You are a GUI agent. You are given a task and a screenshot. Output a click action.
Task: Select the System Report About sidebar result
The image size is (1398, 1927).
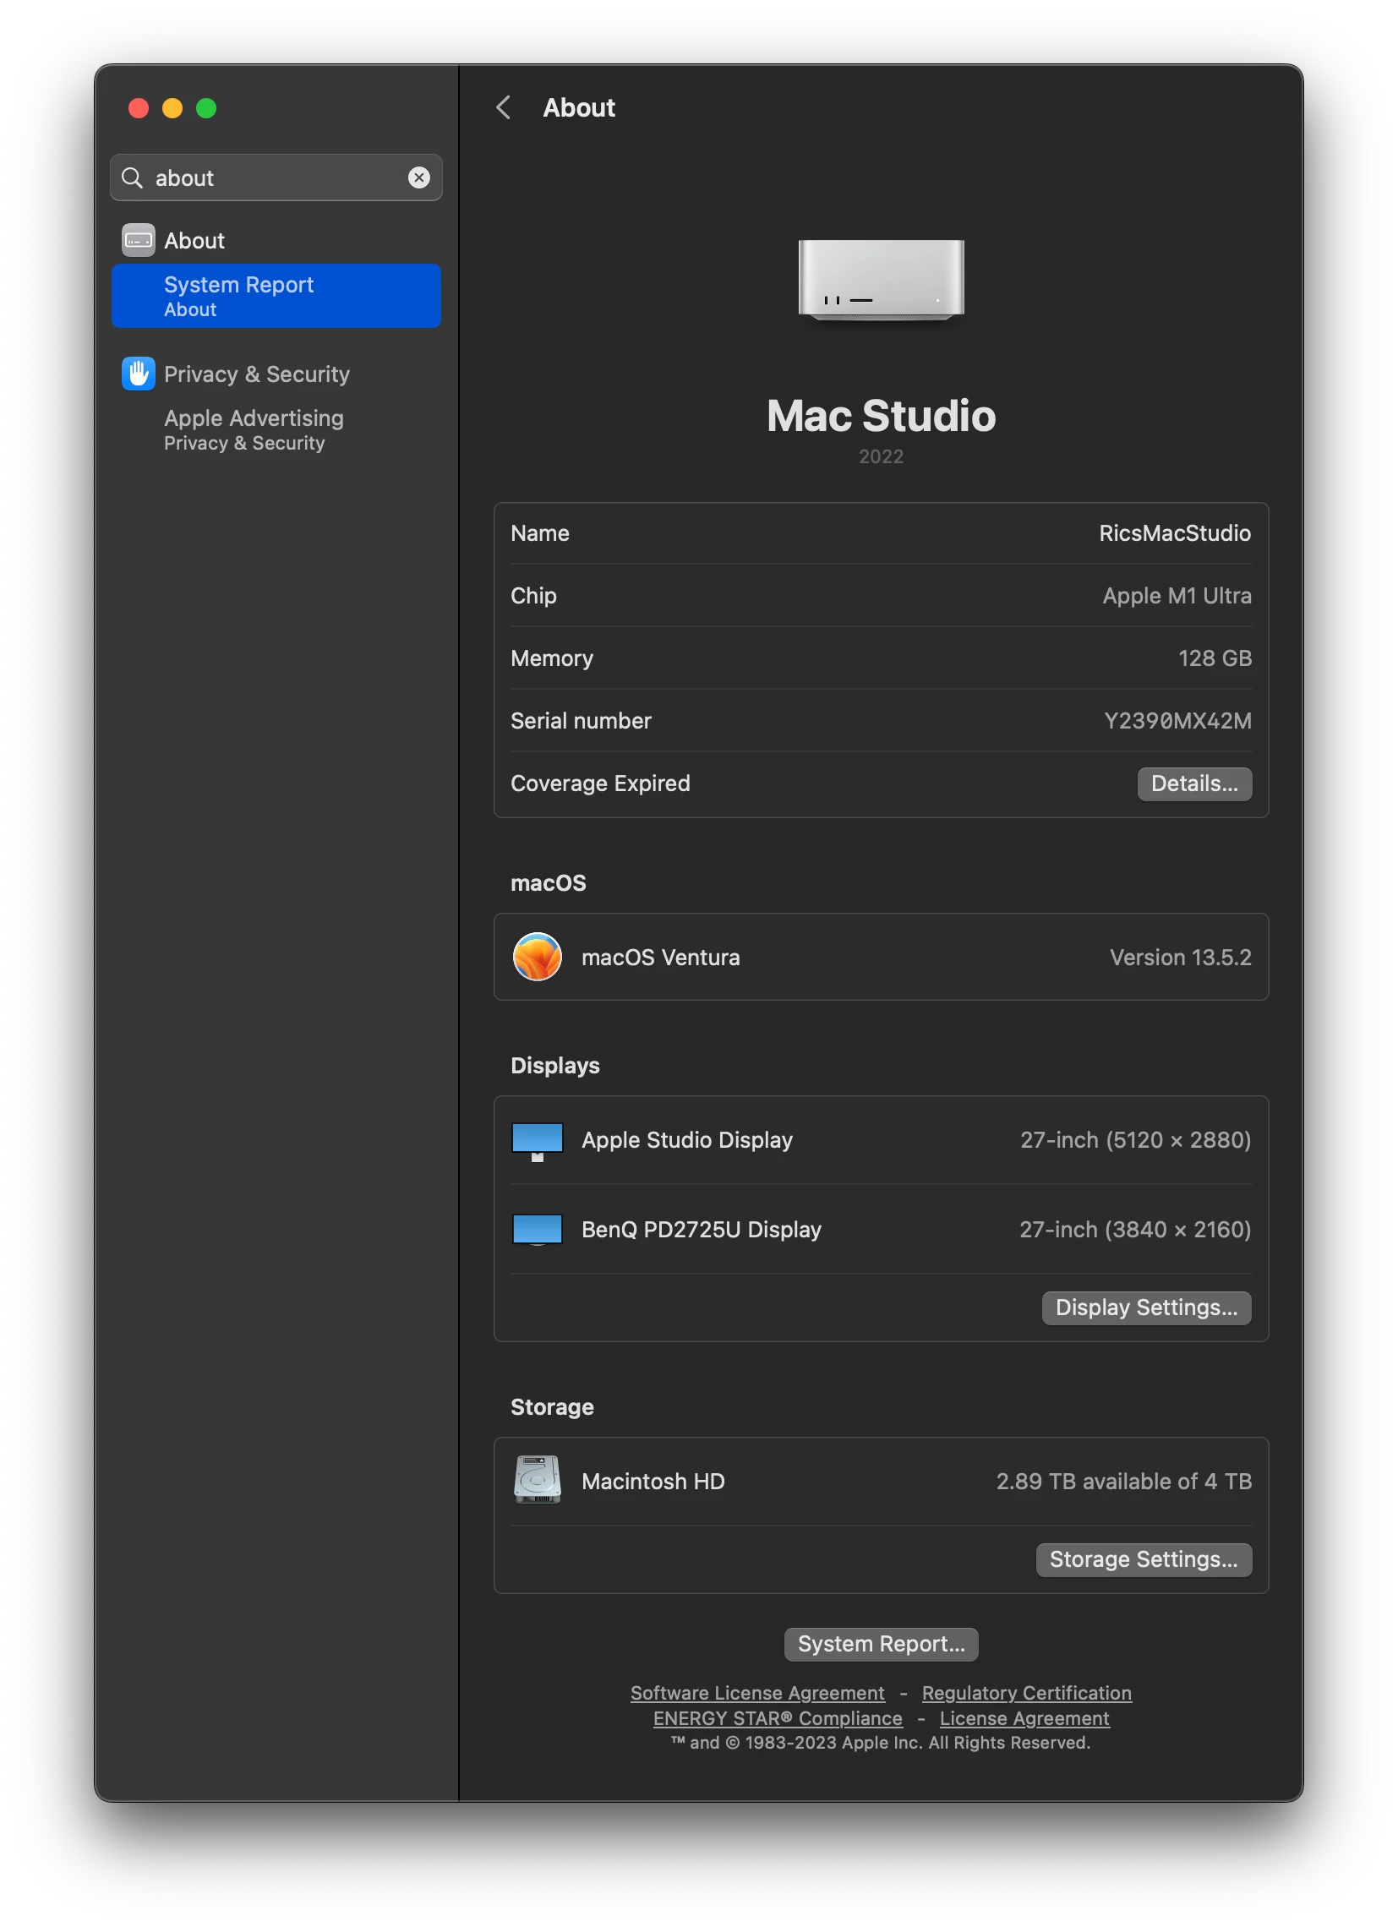pos(276,296)
